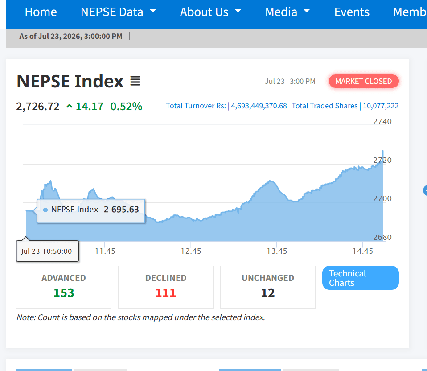Click the green up-arrow change indicator

point(70,106)
